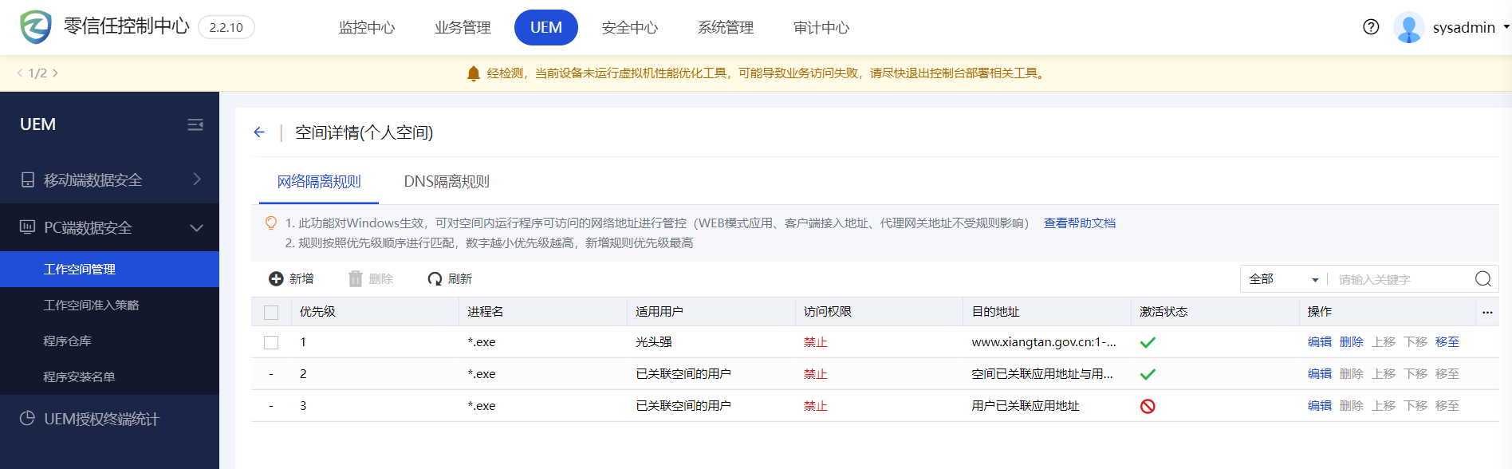This screenshot has height=469, width=1512.
Task: Open the 全部 filter dropdown
Action: tap(1282, 279)
